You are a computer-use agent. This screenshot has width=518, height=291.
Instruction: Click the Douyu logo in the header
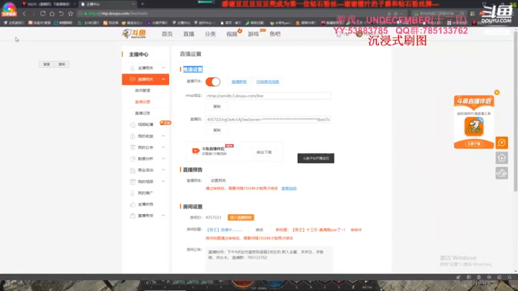[x=134, y=34]
